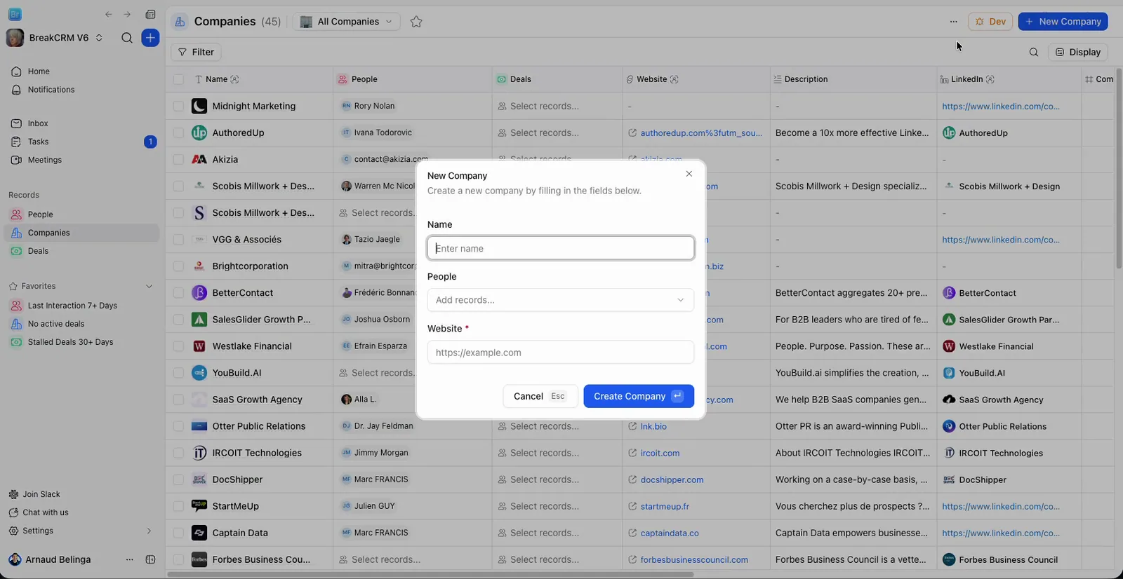The width and height of the screenshot is (1123, 579).
Task: Click the layout panel icon at sidebar bottom
Action: 150,559
